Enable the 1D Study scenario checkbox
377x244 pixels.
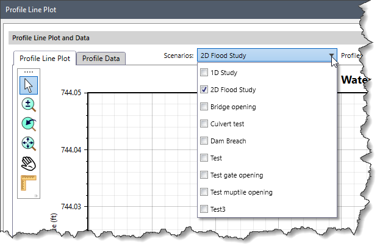point(204,73)
